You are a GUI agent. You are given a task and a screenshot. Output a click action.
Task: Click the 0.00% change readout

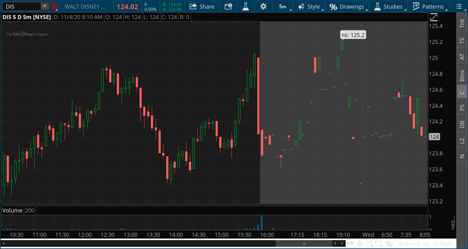(x=150, y=9)
